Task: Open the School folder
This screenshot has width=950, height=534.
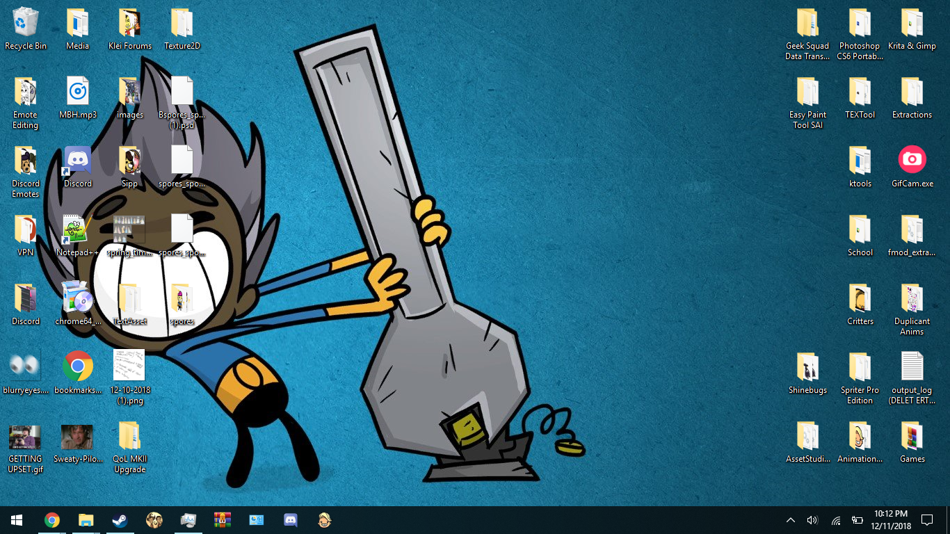Action: point(860,236)
